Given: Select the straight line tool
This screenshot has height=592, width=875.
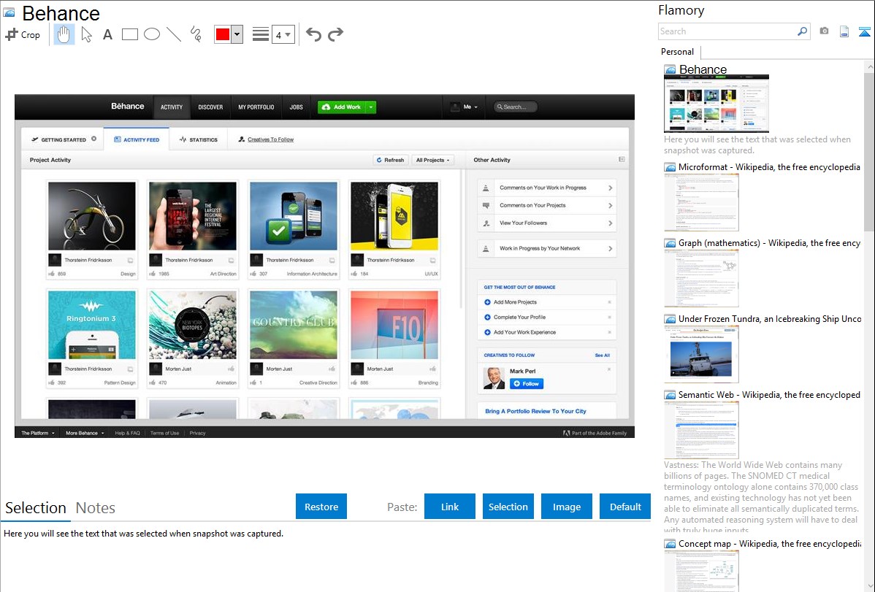Looking at the screenshot, I should click(x=174, y=34).
